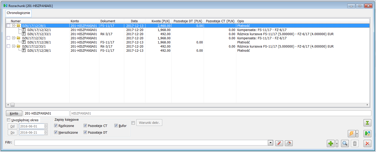This screenshot has height=152, width=376.
Task: Click the Do date button
Action: pos(12,132)
